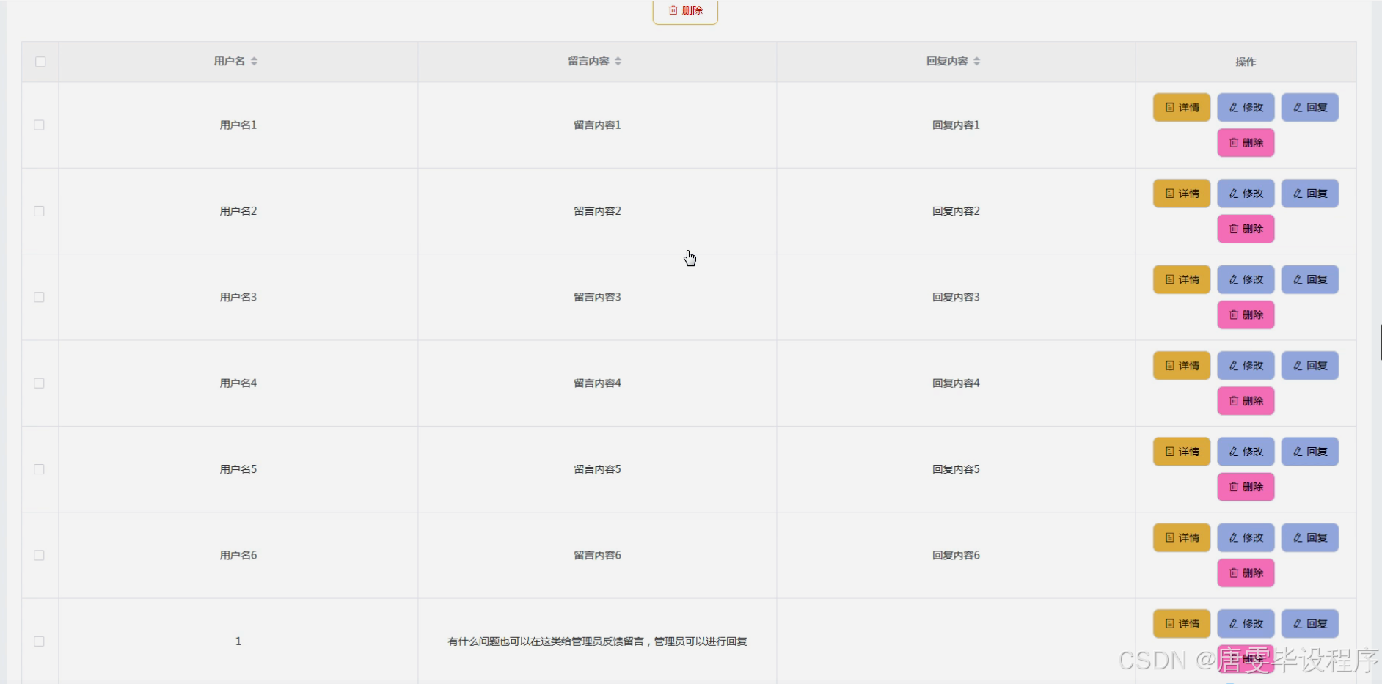This screenshot has width=1382, height=684.
Task: Click 回复 for 用户名2 row
Action: (1310, 194)
